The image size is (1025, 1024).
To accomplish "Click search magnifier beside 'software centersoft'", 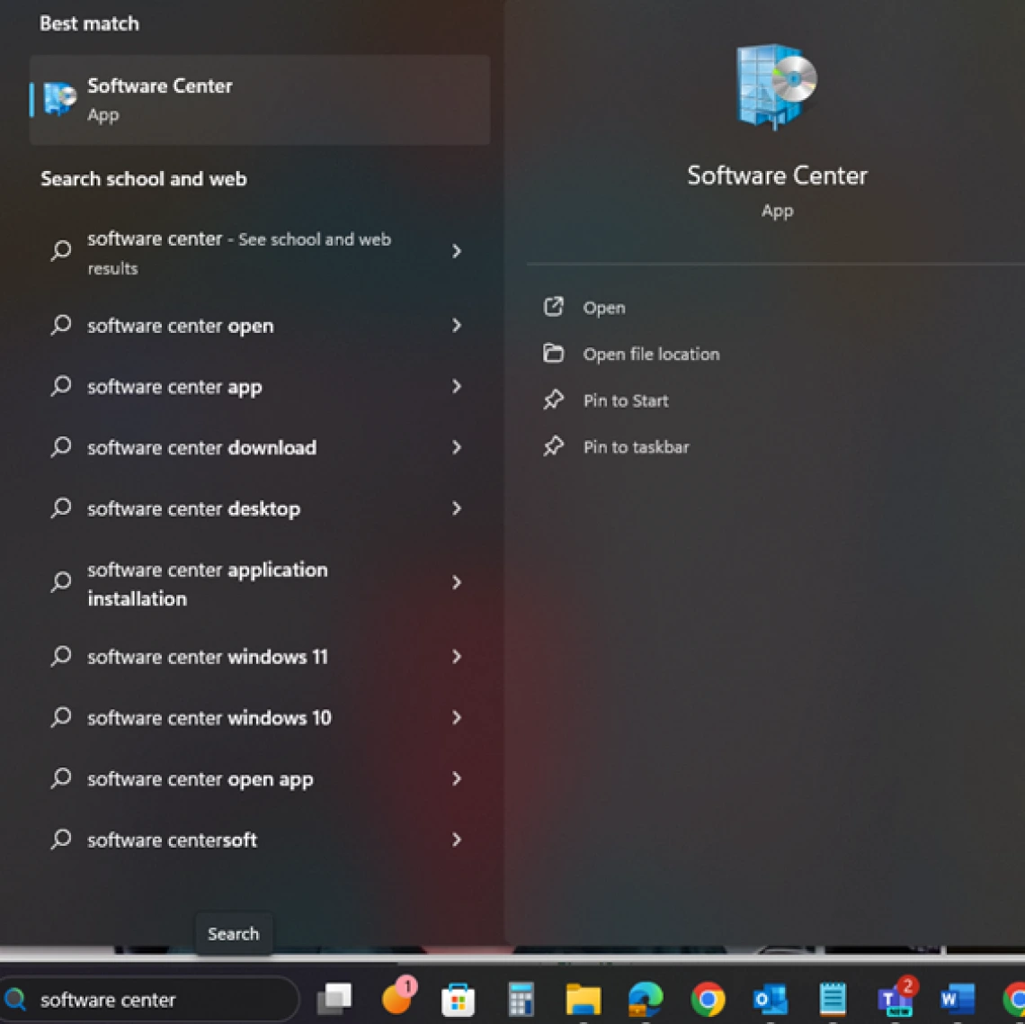I will tap(61, 839).
